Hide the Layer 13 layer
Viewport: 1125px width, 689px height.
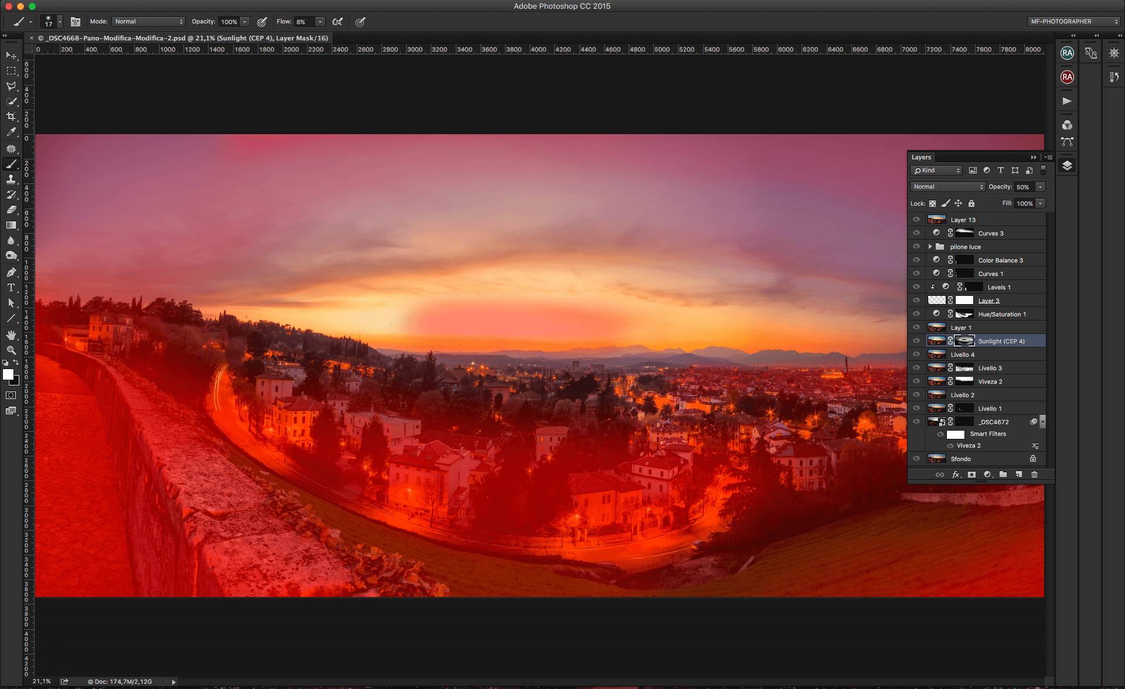pyautogui.click(x=916, y=220)
